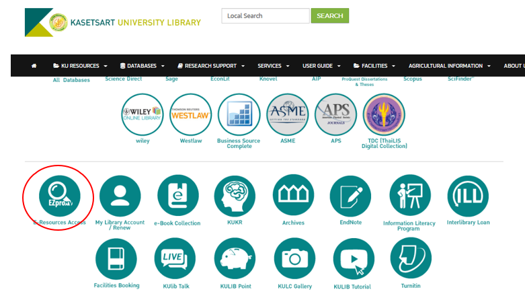525x298 pixels.
Task: Open the Sage database link
Action: pos(172,79)
